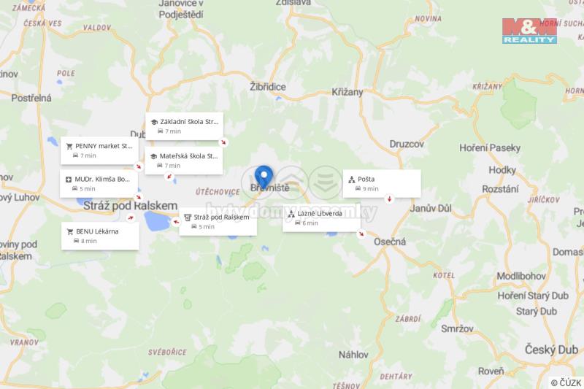Viewport: 584px width, 389px height.
Task: Click the graduation cap icon for Základní škola
Action: coord(154,122)
